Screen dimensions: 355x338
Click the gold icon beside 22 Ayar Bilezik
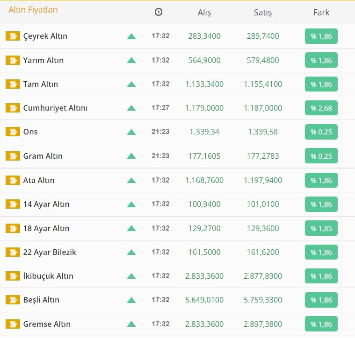tap(13, 252)
